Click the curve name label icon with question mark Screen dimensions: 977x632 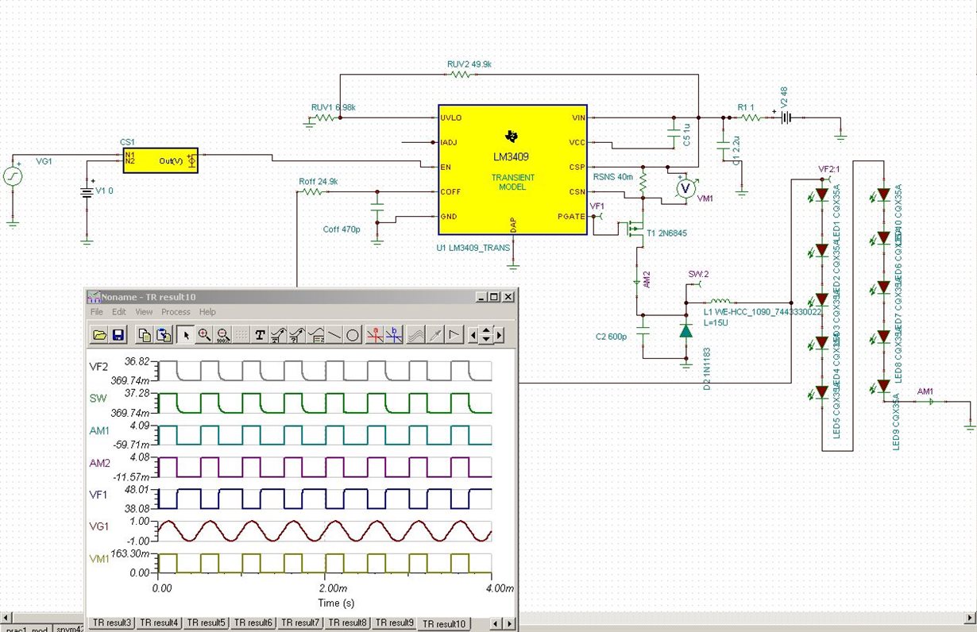click(x=297, y=335)
